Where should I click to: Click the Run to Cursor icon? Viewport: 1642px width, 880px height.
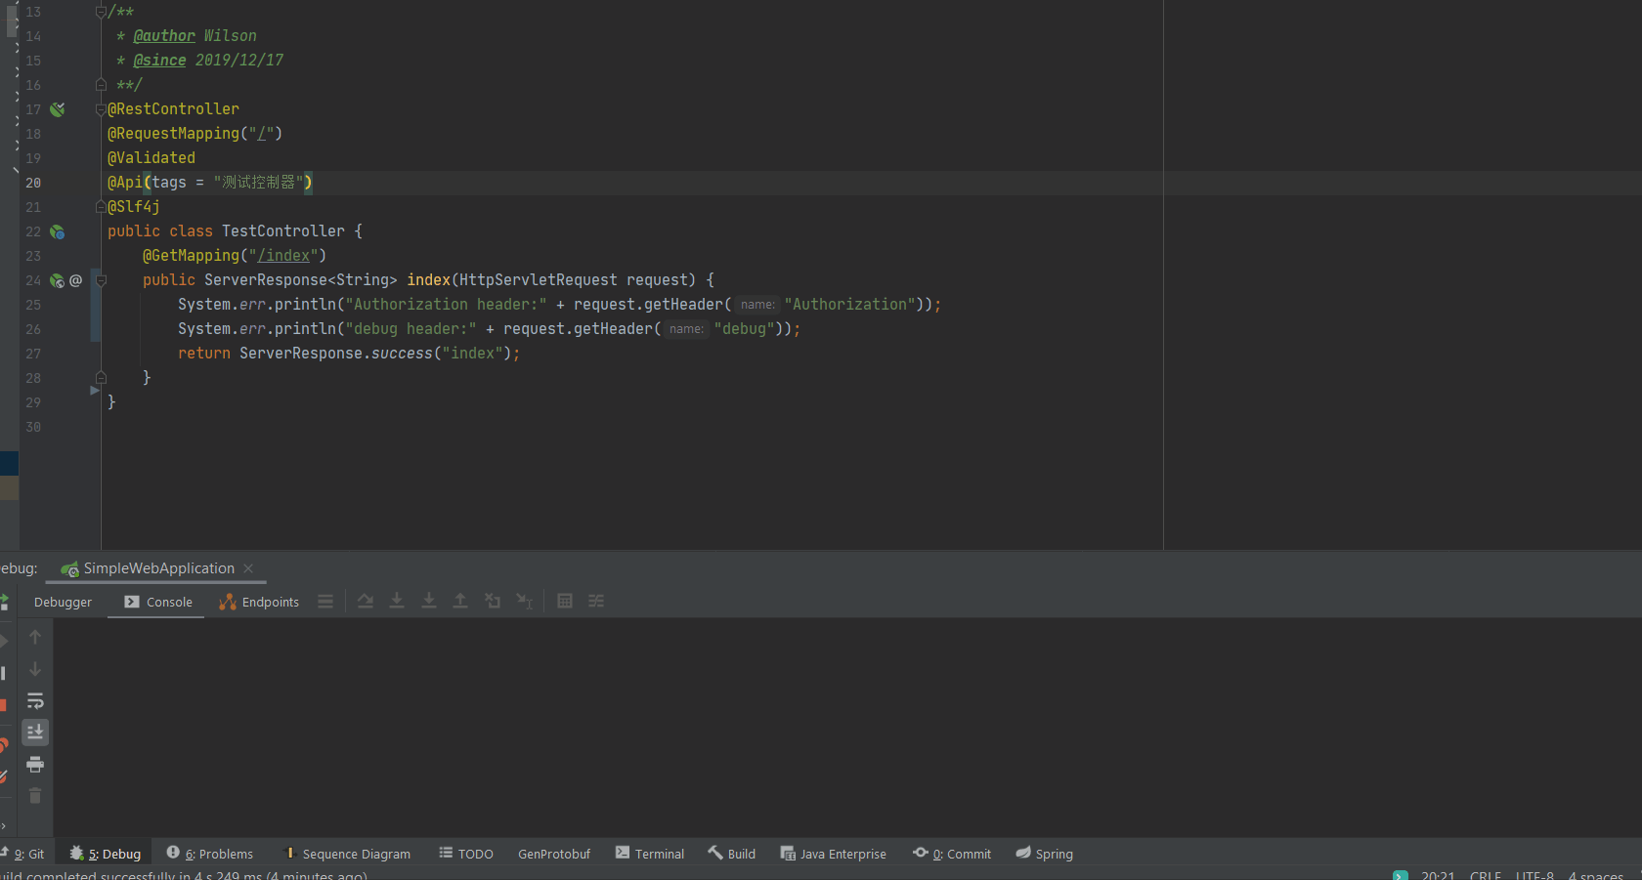point(525,601)
